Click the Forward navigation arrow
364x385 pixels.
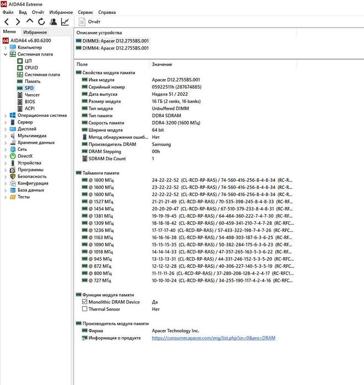tap(18, 22)
